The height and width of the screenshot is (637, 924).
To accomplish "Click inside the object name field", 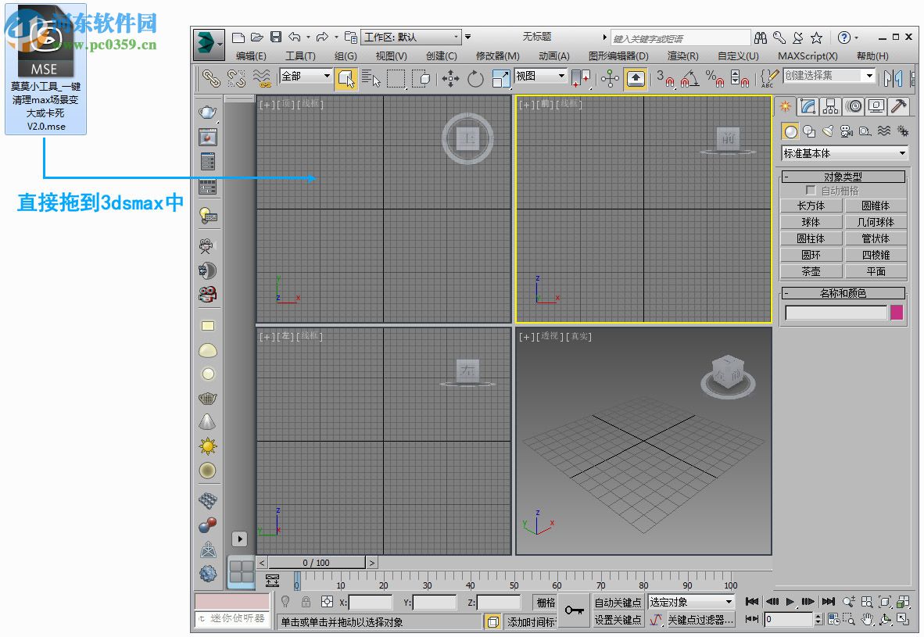I will coord(835,312).
